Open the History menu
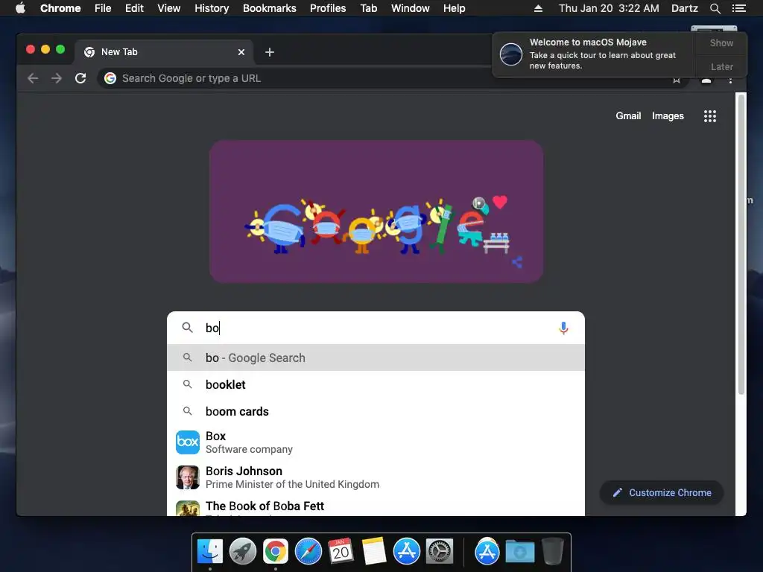The height and width of the screenshot is (572, 763). (212, 8)
